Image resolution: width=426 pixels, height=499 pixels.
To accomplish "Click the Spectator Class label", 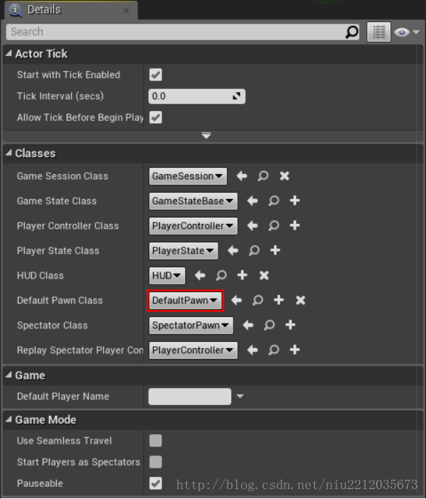I will 52,326.
